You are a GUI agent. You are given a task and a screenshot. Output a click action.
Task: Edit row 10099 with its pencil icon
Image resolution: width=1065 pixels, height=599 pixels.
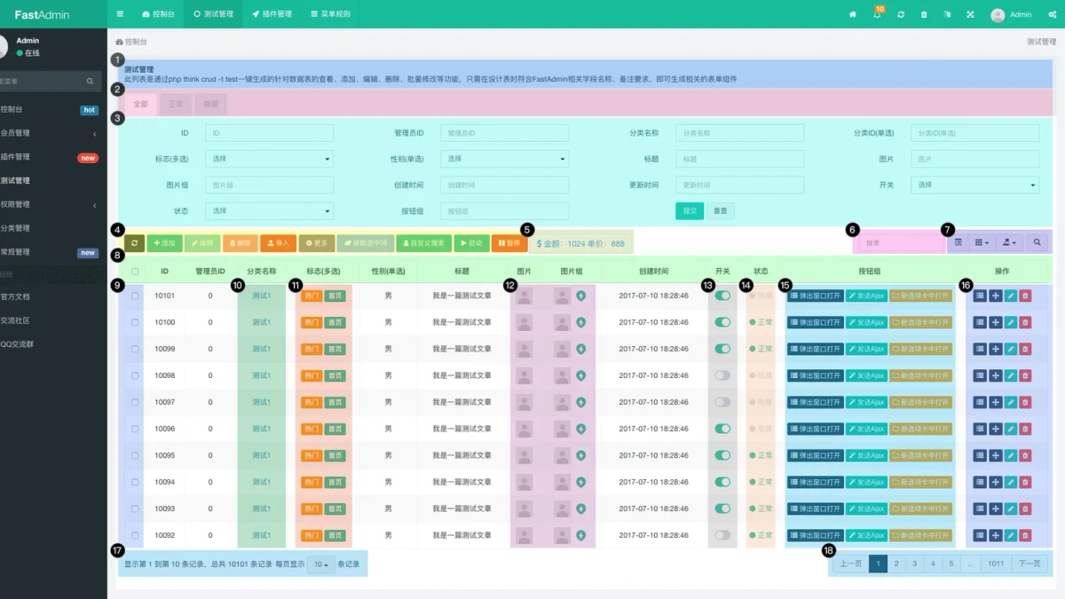[1010, 349]
